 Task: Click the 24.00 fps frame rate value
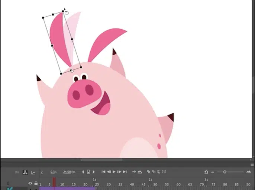tap(69, 172)
